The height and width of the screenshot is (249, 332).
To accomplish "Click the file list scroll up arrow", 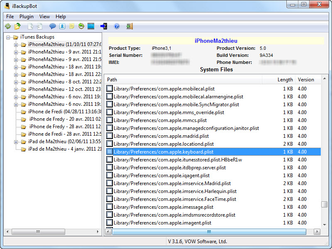I will click(325, 78).
